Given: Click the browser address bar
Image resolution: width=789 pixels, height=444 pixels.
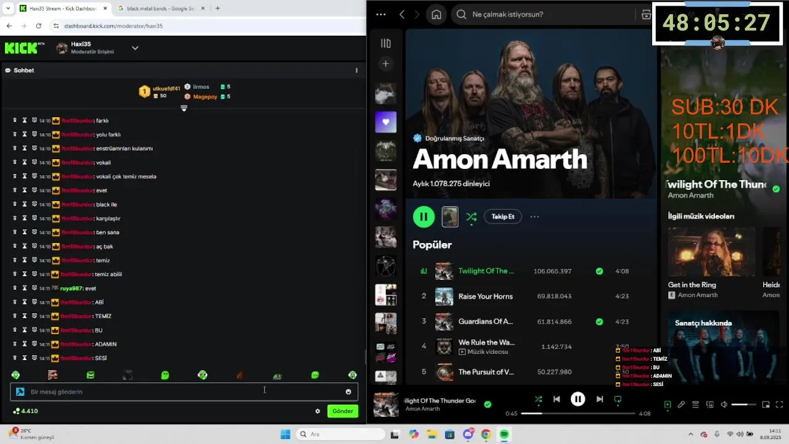Looking at the screenshot, I should click(208, 26).
